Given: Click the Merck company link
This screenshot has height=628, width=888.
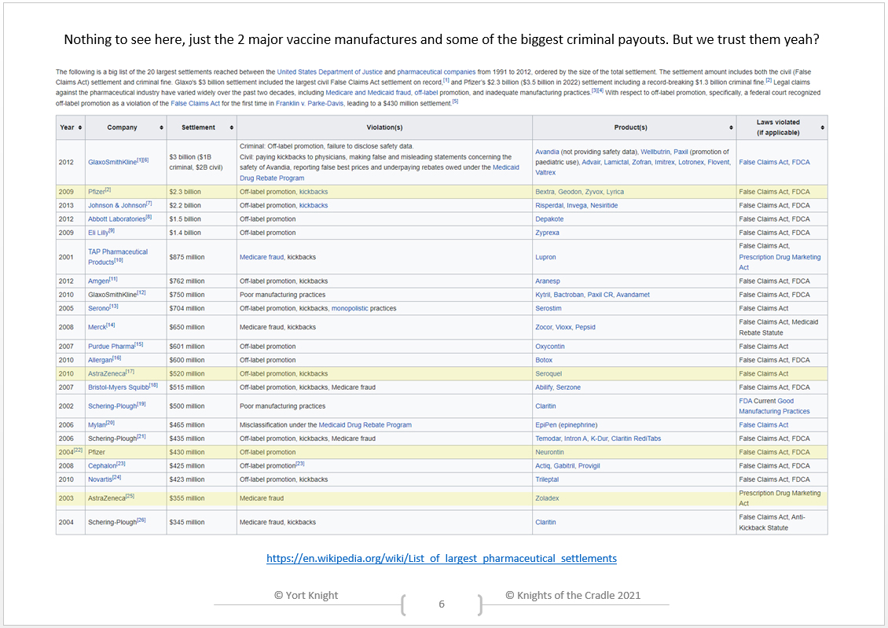Looking at the screenshot, I should pyautogui.click(x=97, y=327).
